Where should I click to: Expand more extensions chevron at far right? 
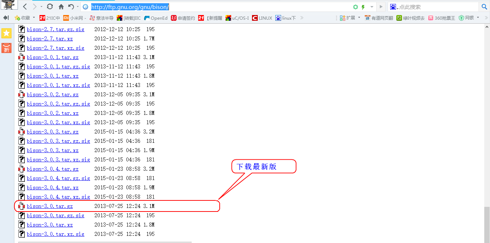(486, 18)
